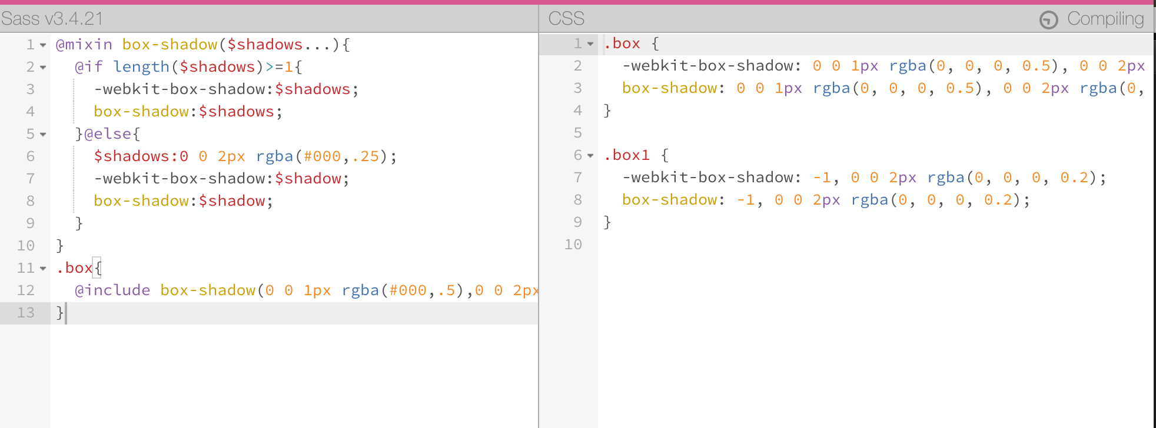Collapse .box rule fold arrow in CSS line 1
This screenshot has width=1156, height=428.
590,44
